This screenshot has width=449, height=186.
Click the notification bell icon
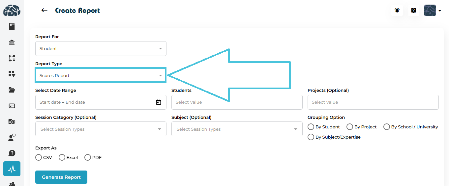click(x=397, y=11)
